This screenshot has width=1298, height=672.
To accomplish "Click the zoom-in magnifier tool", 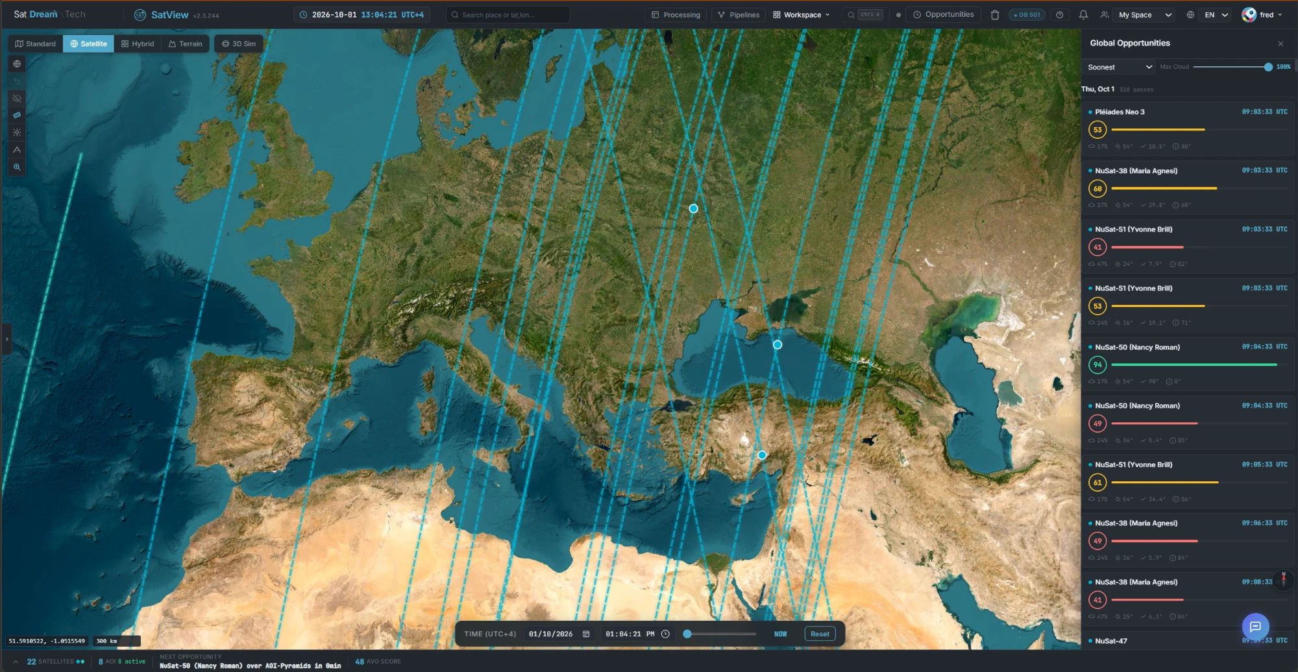I will [17, 167].
